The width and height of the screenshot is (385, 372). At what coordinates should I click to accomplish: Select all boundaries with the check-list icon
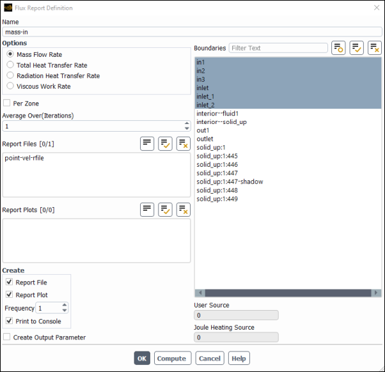pyautogui.click(x=356, y=48)
